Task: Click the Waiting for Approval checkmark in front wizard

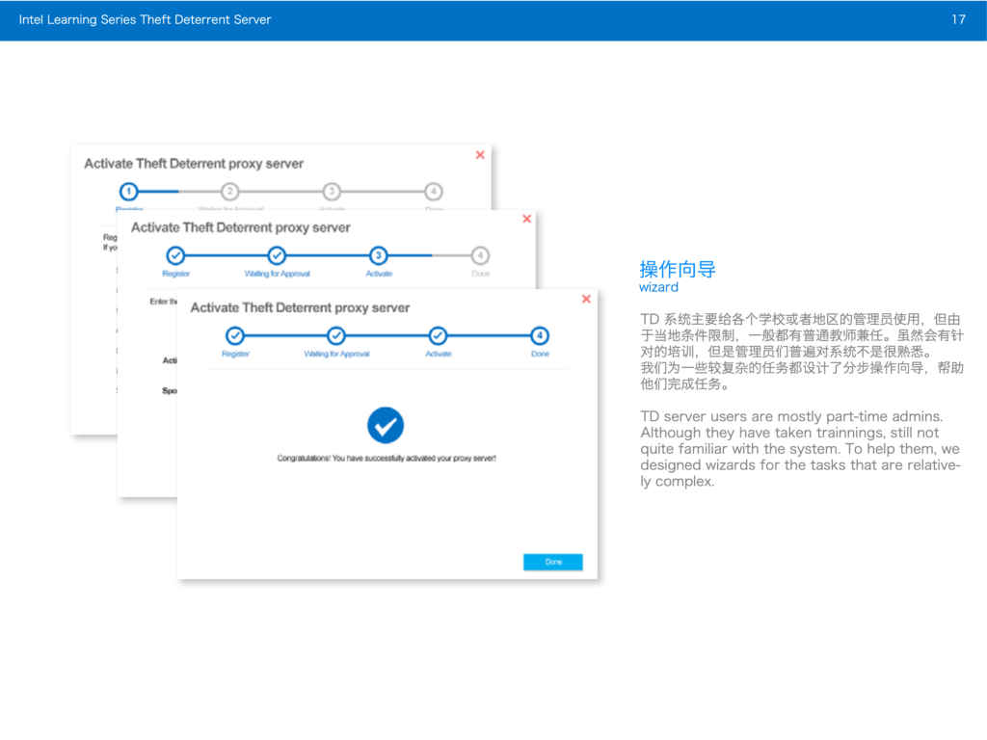Action: tap(336, 336)
